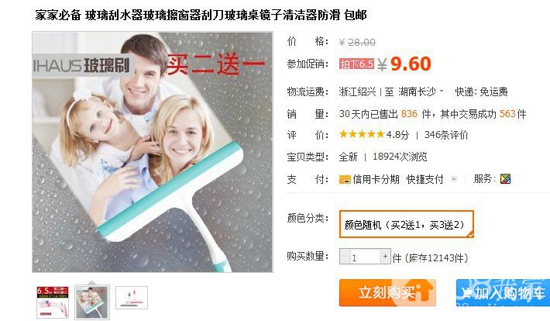Expand the payment methods dropdown arrow
This screenshot has height=321, width=550.
pyautogui.click(x=454, y=179)
